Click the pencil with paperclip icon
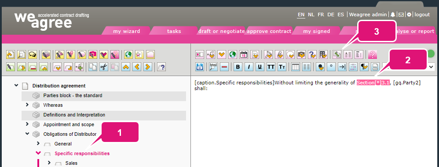The image size is (439, 167). pyautogui.click(x=70, y=54)
